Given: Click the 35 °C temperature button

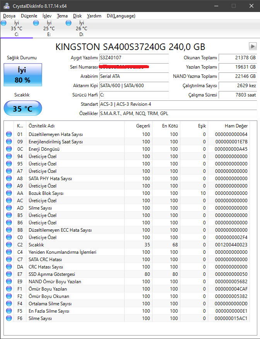Looking at the screenshot, I should coord(23,108).
